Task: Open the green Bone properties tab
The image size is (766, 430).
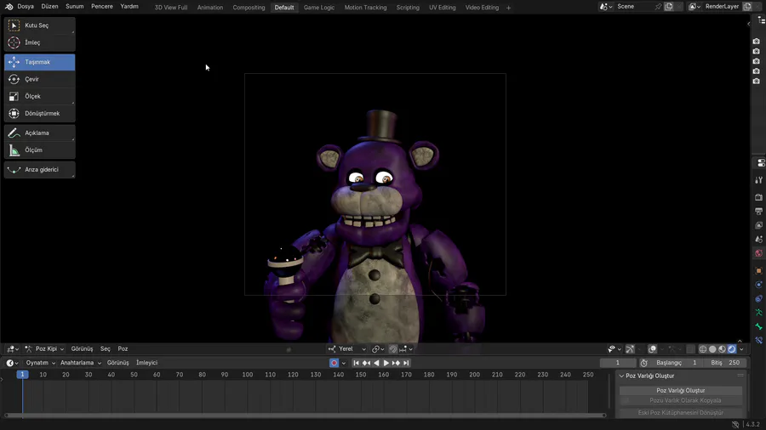Action: pos(758,326)
